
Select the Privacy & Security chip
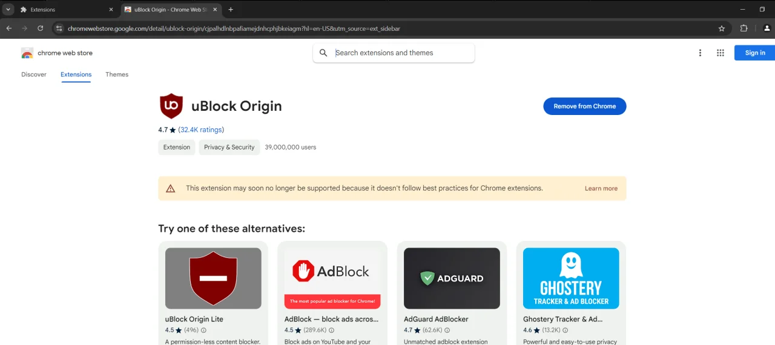click(229, 147)
